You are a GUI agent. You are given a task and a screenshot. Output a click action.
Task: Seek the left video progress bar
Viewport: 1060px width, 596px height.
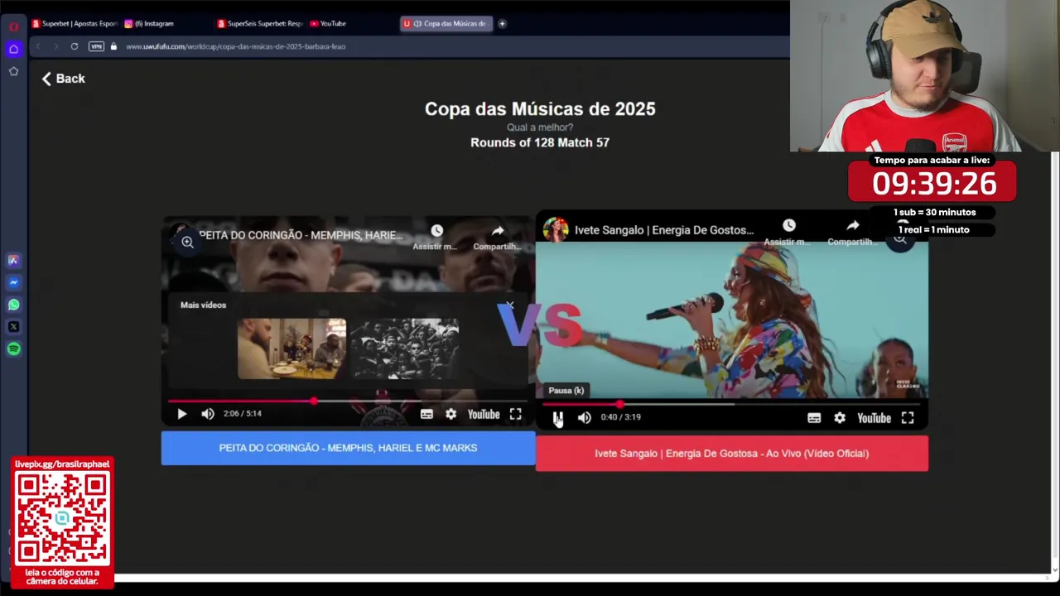(347, 401)
